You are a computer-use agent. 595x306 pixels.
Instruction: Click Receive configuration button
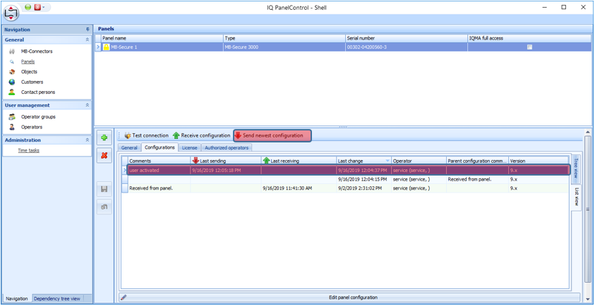[x=201, y=135]
